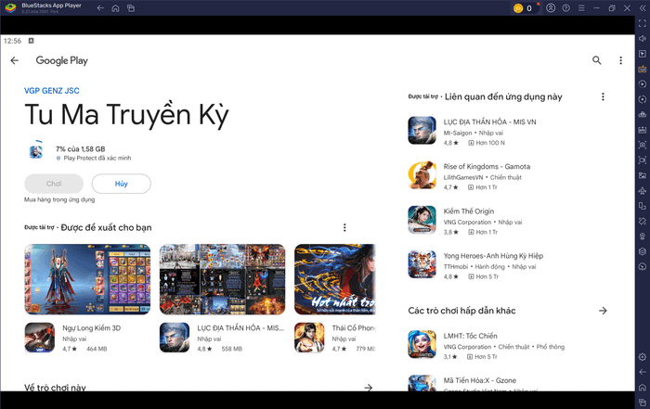The height and width of the screenshot is (409, 650).
Task: Open media manager picture icon
Action: 643,175
